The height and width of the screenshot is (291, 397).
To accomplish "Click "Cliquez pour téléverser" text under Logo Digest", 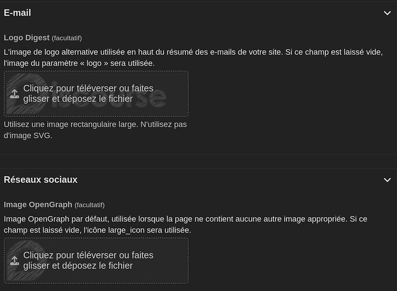I will pyautogui.click(x=88, y=88).
